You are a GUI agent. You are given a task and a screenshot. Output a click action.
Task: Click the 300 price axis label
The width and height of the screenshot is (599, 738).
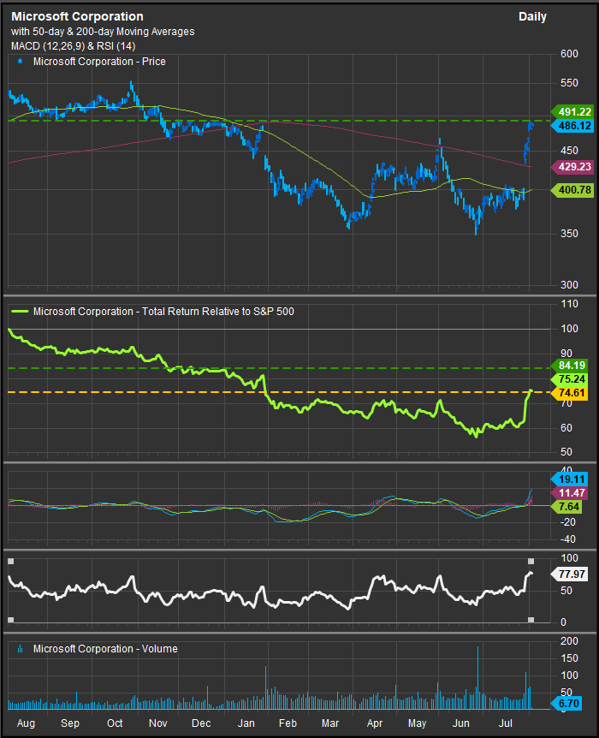click(x=569, y=285)
